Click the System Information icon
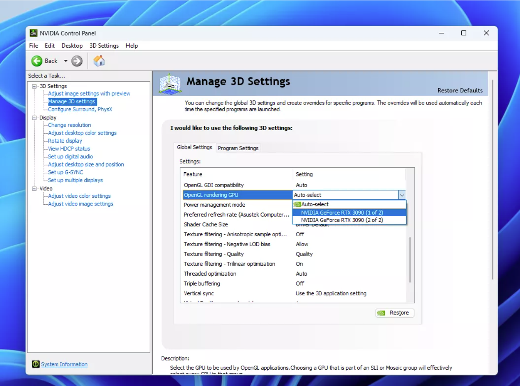The image size is (520, 386). 36,364
